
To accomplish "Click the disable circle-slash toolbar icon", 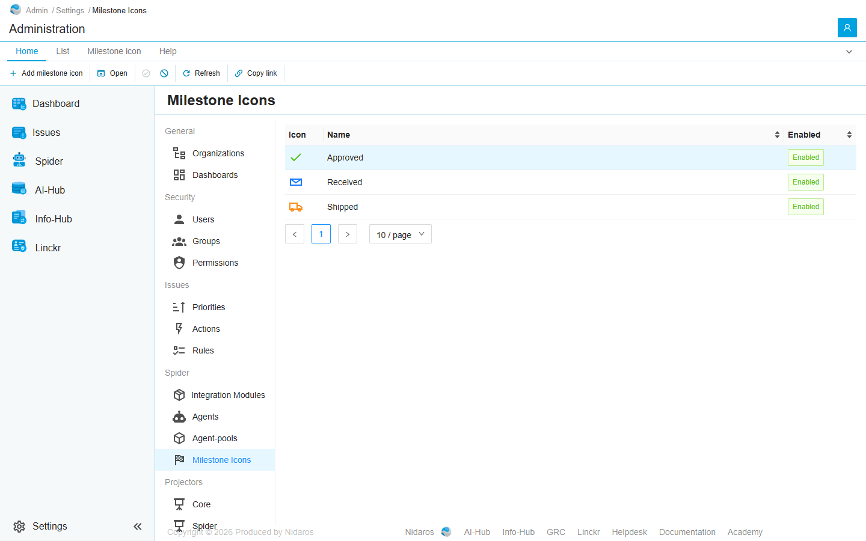I will click(164, 73).
